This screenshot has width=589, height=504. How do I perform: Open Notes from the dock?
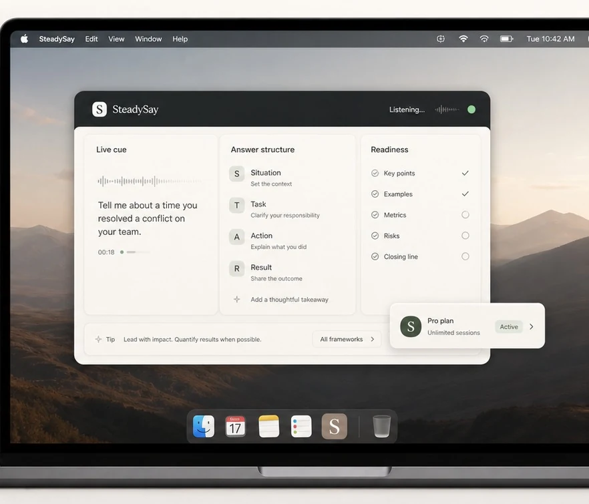(269, 427)
